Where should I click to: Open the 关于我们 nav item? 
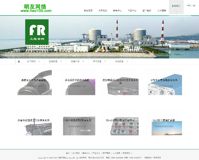[103, 11]
